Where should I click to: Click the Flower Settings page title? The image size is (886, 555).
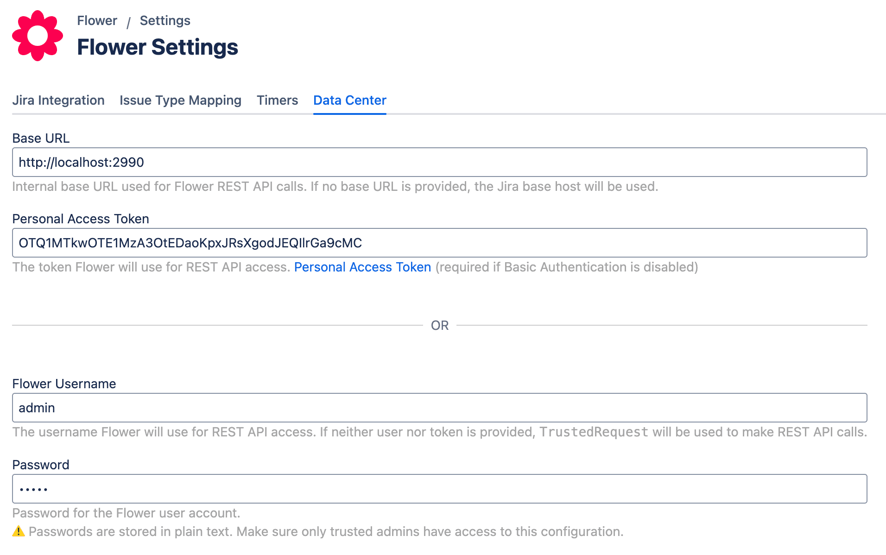(x=158, y=46)
